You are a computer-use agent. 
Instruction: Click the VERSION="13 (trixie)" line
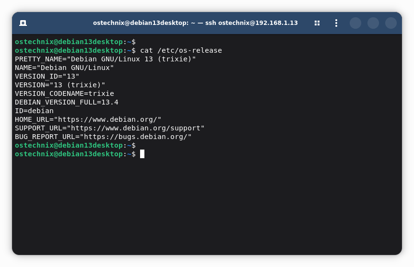[60, 85]
